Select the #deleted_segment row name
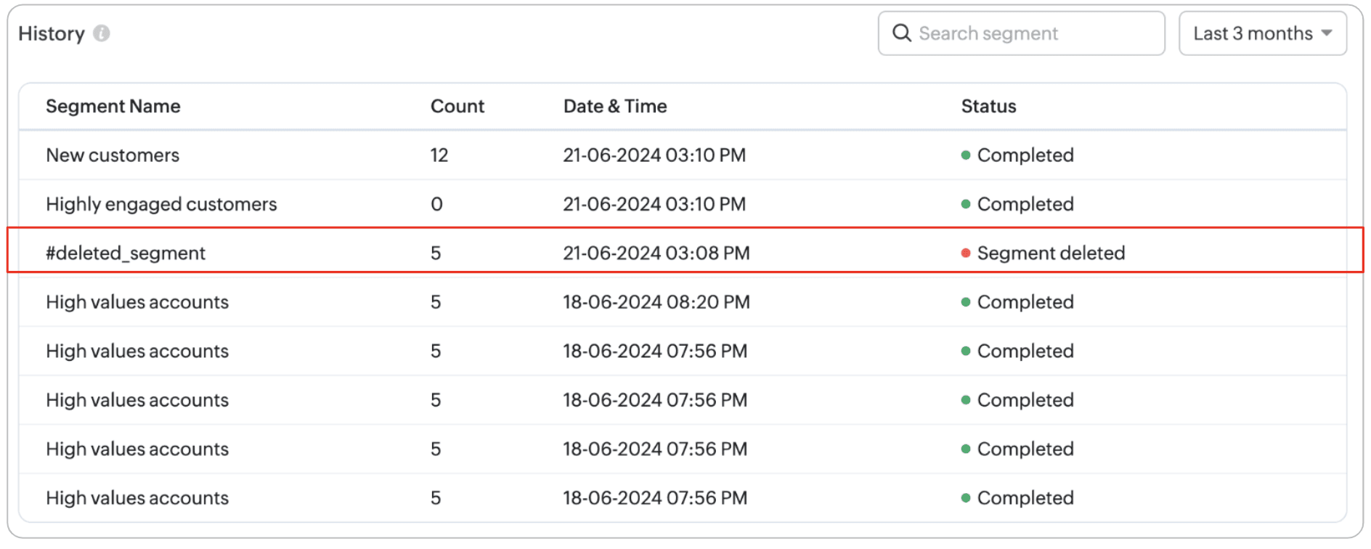 click(126, 253)
